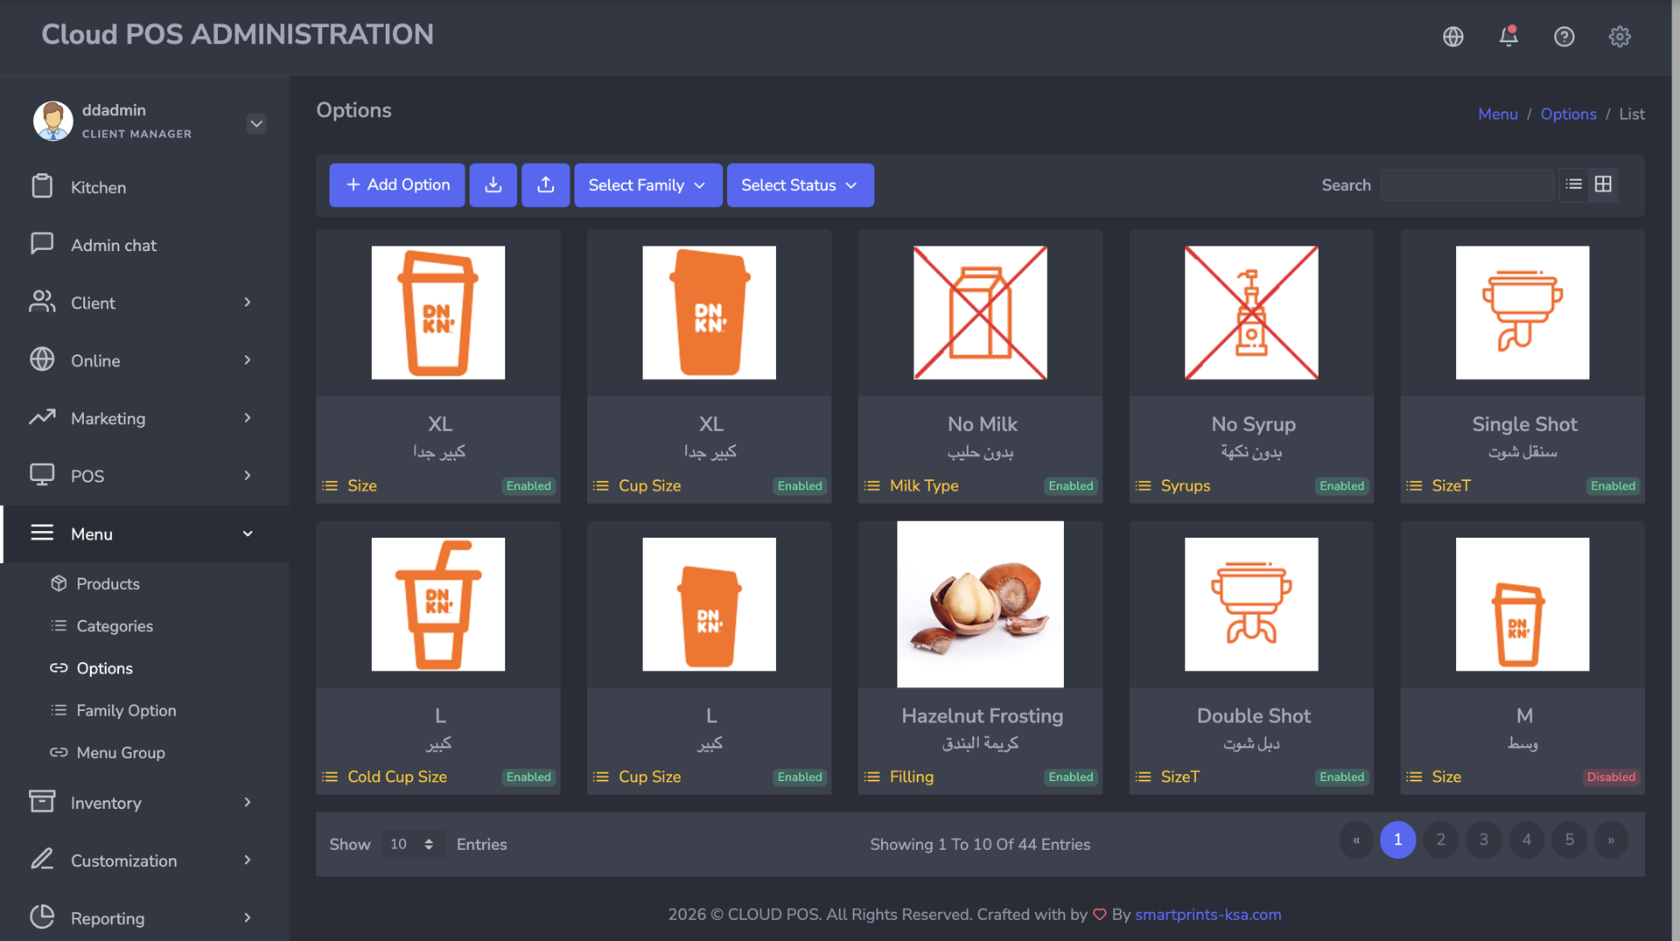Click family list icon beside Cold Cup Size
The image size is (1680, 941).
330,777
